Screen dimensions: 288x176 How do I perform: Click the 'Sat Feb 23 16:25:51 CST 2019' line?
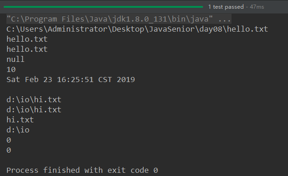(x=71, y=80)
